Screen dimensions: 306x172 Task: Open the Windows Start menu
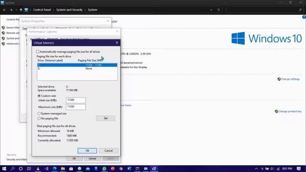[4, 169]
